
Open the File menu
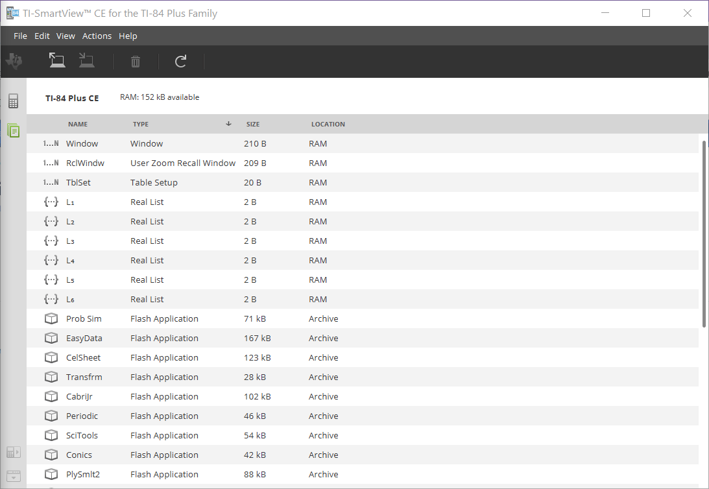[x=20, y=36]
